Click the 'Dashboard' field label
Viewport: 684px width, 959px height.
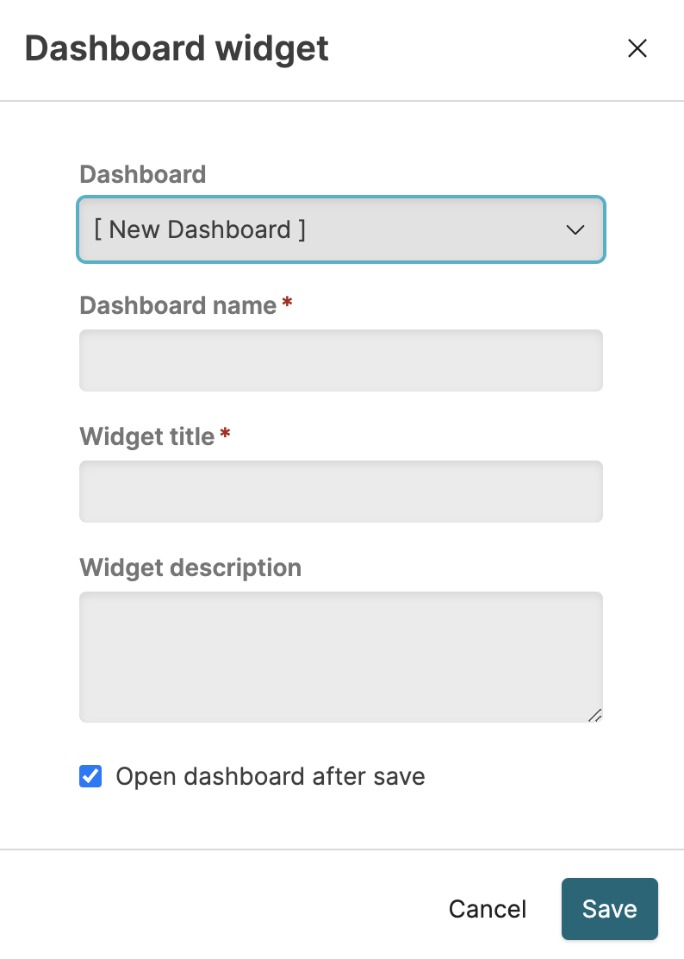click(x=143, y=174)
